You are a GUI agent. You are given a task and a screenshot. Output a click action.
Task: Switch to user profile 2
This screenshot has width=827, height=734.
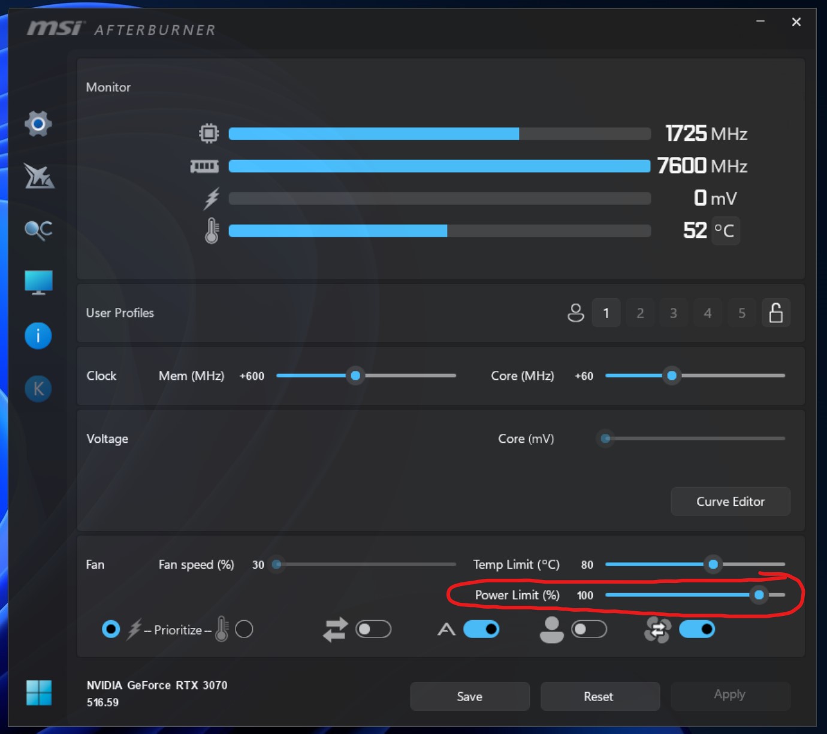(x=640, y=312)
